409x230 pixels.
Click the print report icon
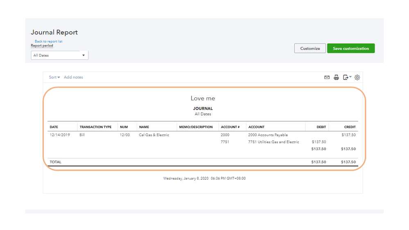[x=336, y=77]
